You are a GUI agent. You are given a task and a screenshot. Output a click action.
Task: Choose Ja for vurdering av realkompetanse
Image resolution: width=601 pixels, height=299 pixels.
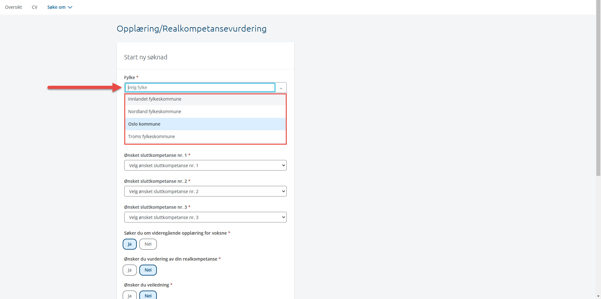(x=130, y=270)
